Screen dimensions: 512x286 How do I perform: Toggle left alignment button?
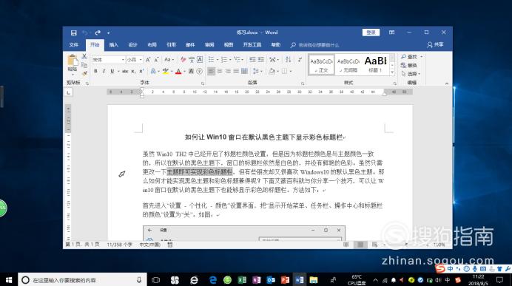[x=212, y=71]
